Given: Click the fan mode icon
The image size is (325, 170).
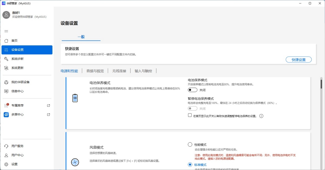Looking at the screenshot, I should (x=75, y=162).
